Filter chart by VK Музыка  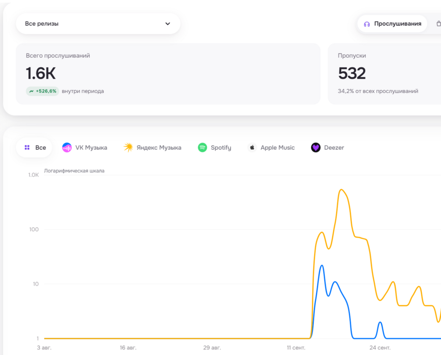click(85, 147)
